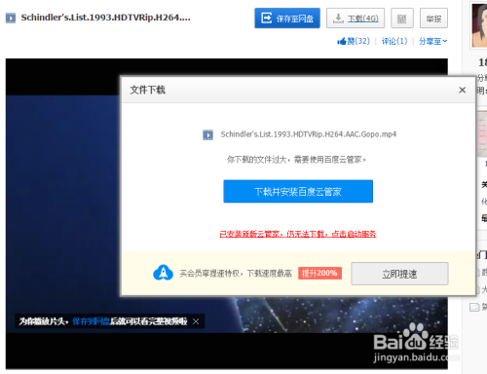The width and height of the screenshot is (487, 374).
Task: Click the 你下载的文件过大 message text
Action: click(296, 160)
